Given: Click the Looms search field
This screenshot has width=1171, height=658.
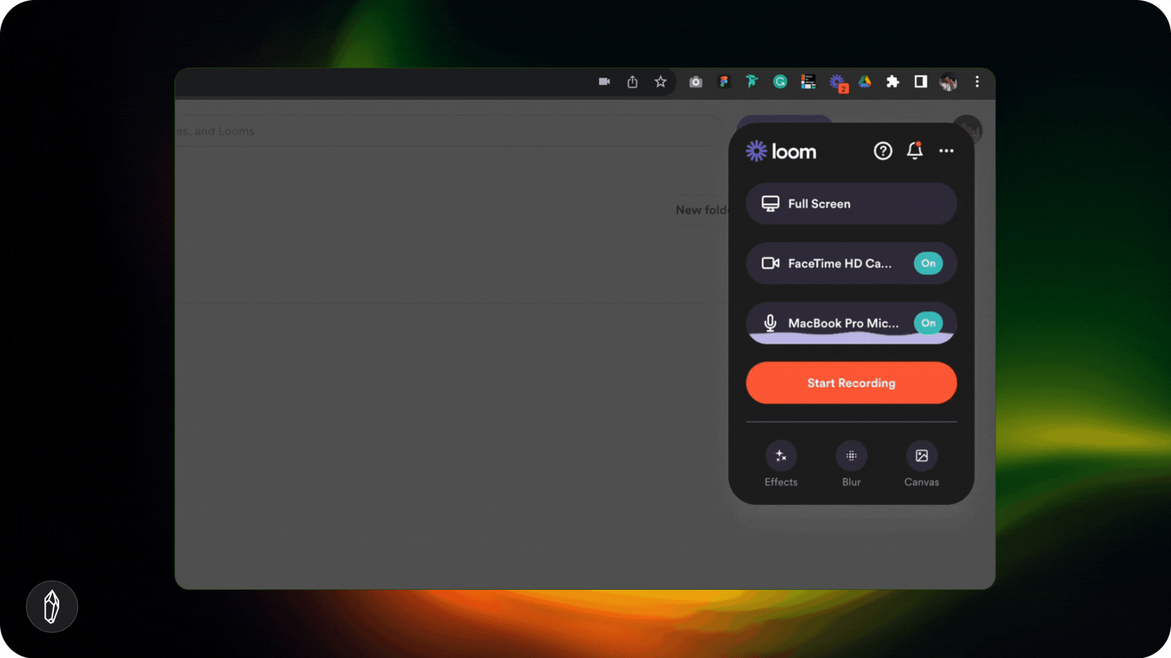Looking at the screenshot, I should pyautogui.click(x=427, y=131).
